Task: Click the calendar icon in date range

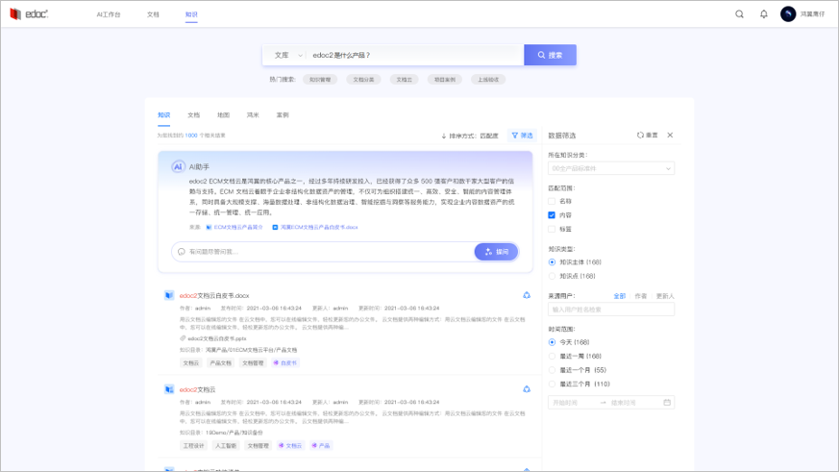Action: point(667,403)
